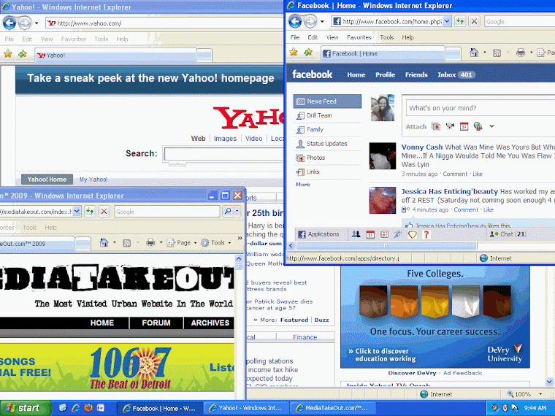Open Tools menu in Facebook window
Screen dimensions: 555x416
(x=386, y=37)
